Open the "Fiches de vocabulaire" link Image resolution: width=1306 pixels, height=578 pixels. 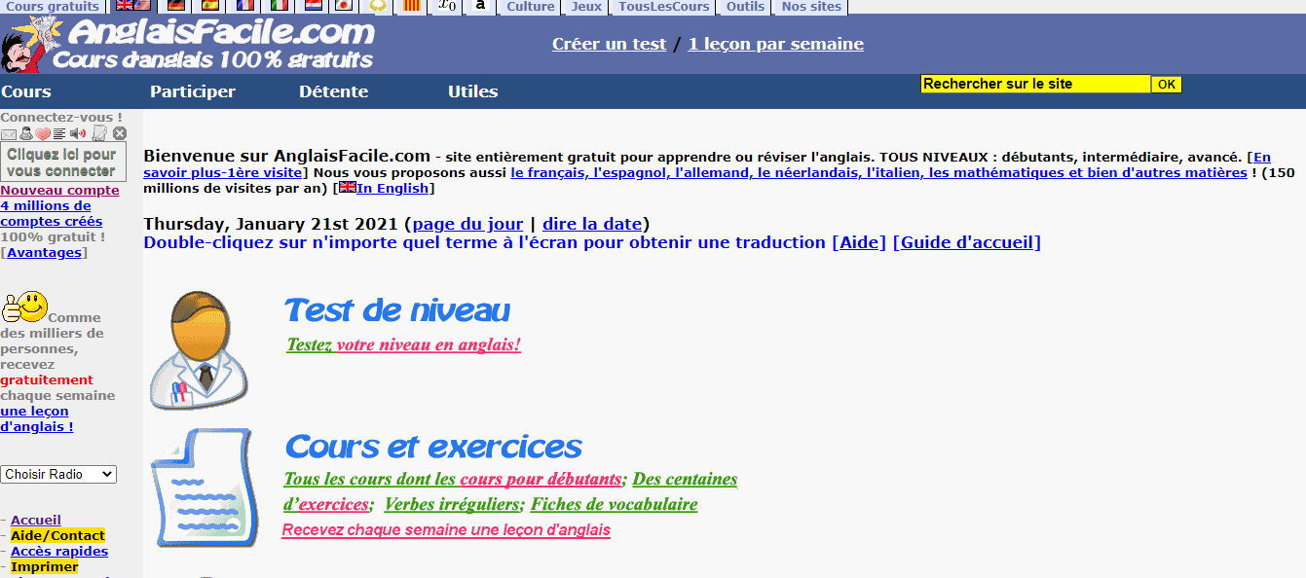tap(614, 504)
